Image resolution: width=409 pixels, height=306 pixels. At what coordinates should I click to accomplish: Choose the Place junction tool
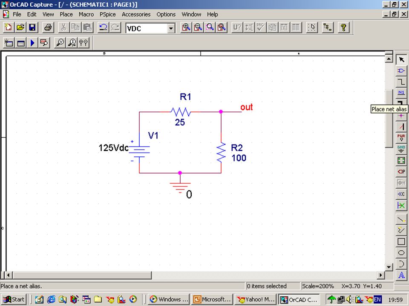(401, 116)
